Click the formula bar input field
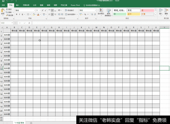This screenshot has height=124, width=170. pos(101,23)
